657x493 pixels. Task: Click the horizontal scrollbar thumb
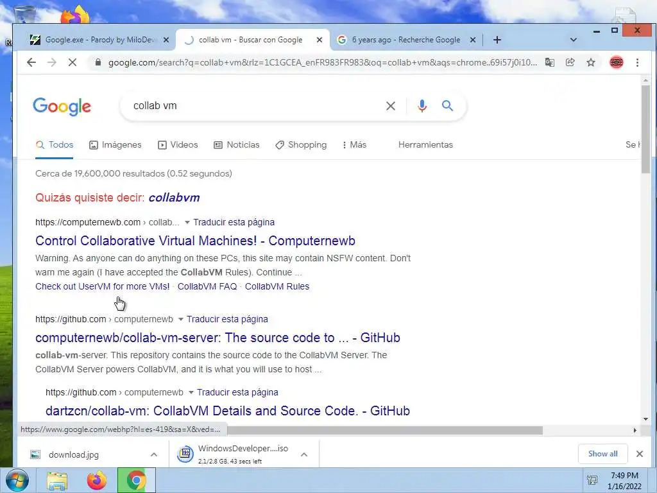[385, 431]
